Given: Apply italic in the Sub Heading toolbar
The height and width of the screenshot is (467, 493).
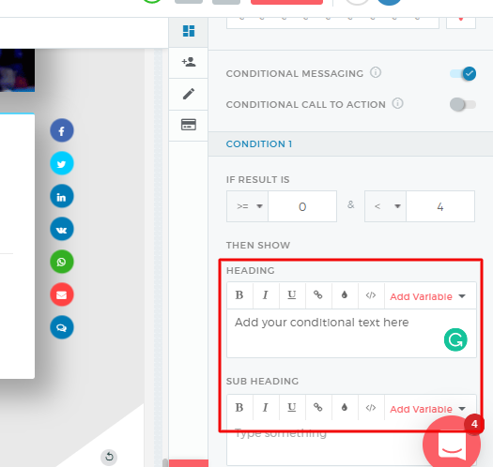Looking at the screenshot, I should click(266, 408).
